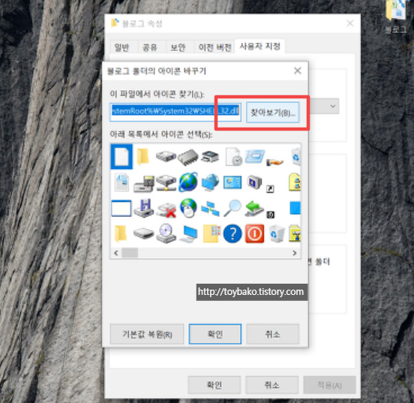The width and height of the screenshot is (414, 403).
Task: Click the icon list's left scroll arrow
Action: click(116, 253)
